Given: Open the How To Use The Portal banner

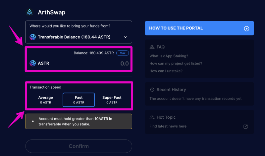Looking at the screenshot, I should pyautogui.click(x=199, y=28).
